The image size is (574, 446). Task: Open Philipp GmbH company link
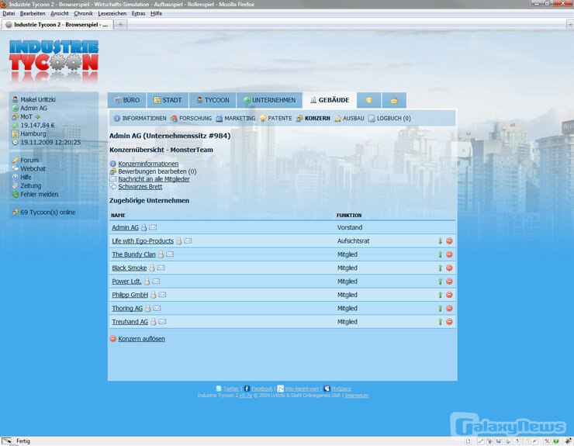130,295
